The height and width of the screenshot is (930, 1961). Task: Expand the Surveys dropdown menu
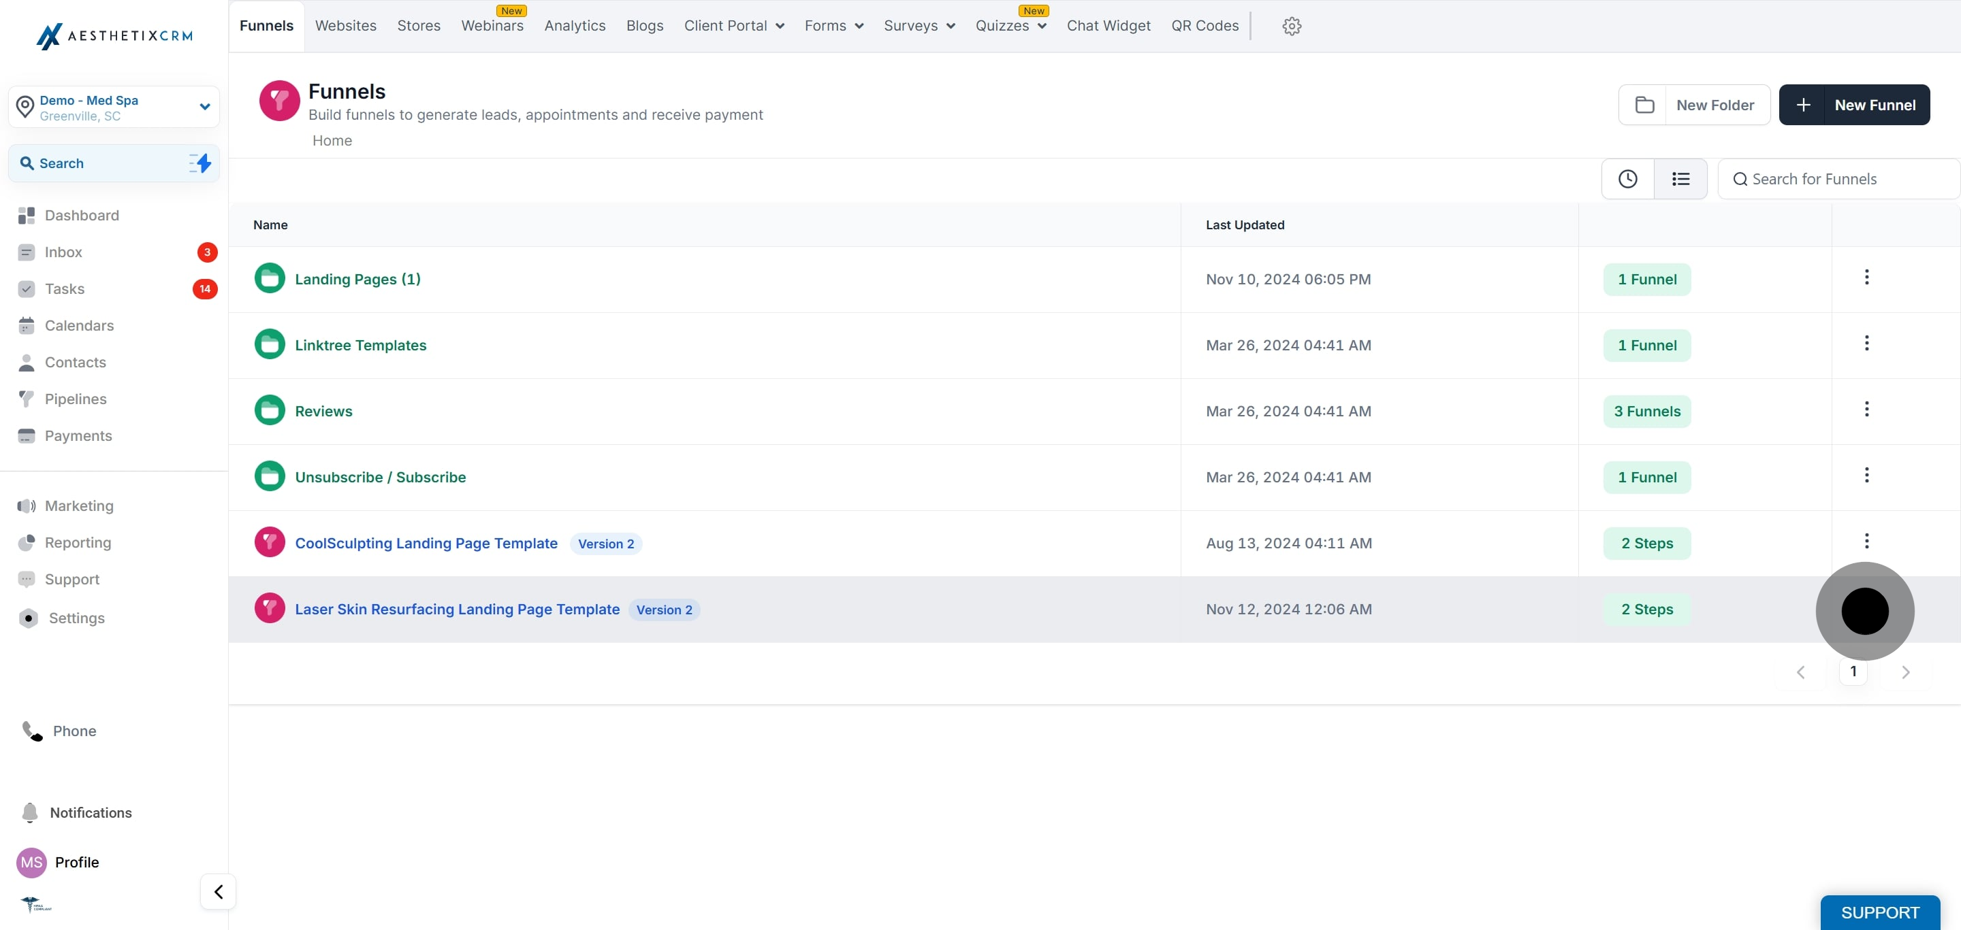(x=919, y=26)
